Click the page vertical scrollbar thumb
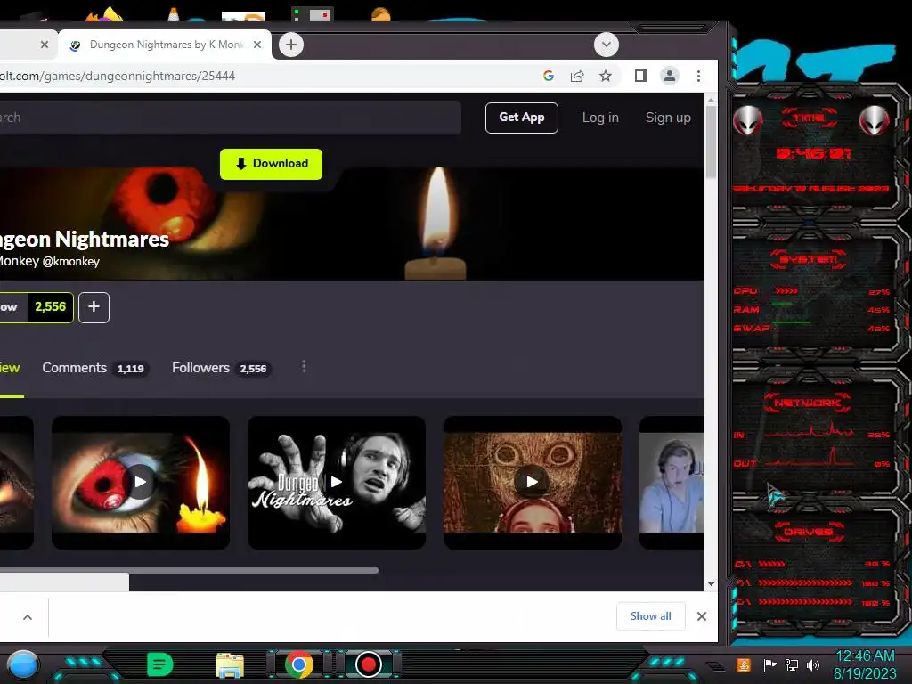 (711, 142)
